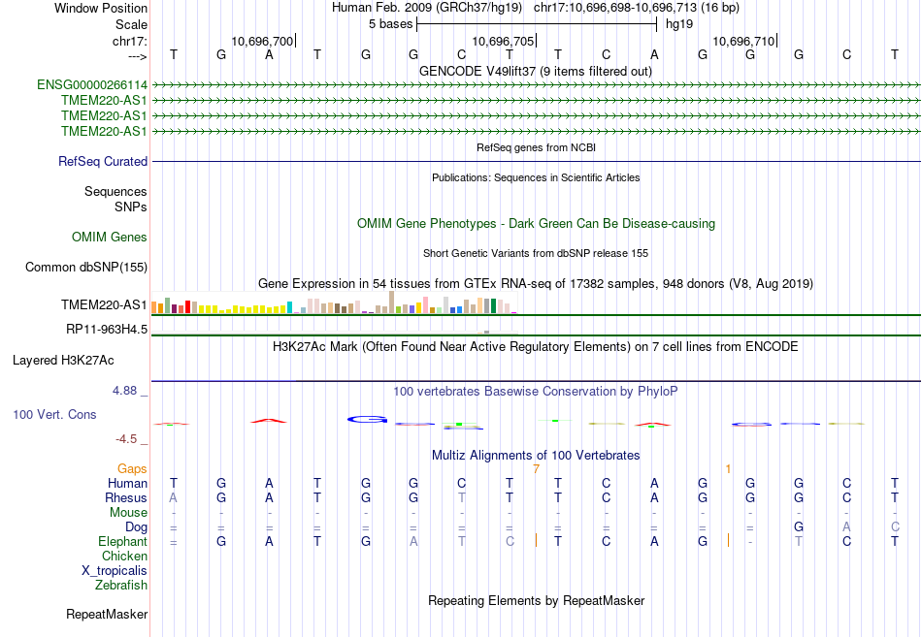Click the orange gap count 7
The width and height of the screenshot is (922, 637).
[x=536, y=469]
